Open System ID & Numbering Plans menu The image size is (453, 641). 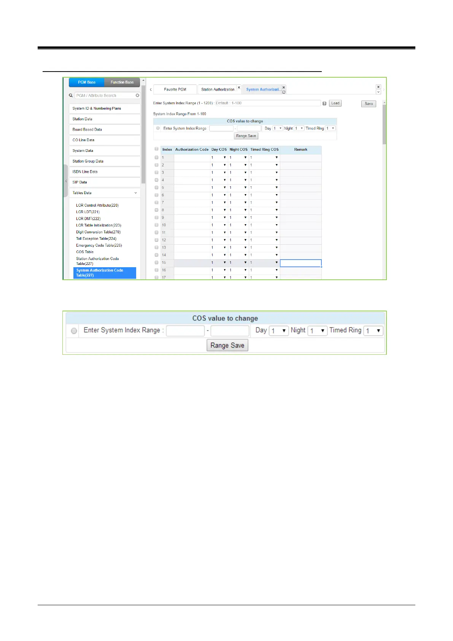tap(105, 108)
